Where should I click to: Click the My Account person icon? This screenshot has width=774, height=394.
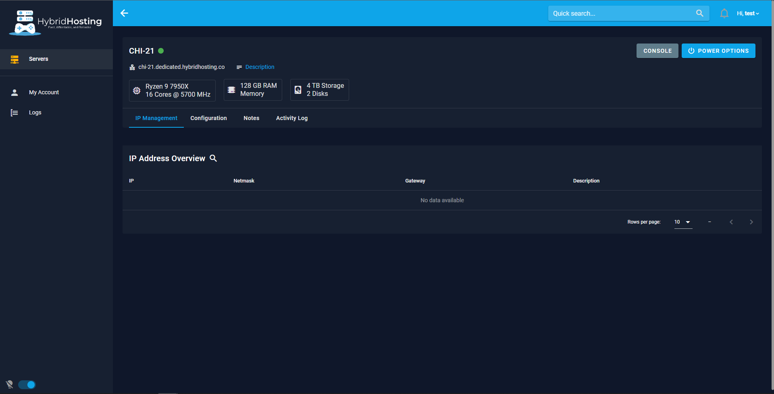15,93
